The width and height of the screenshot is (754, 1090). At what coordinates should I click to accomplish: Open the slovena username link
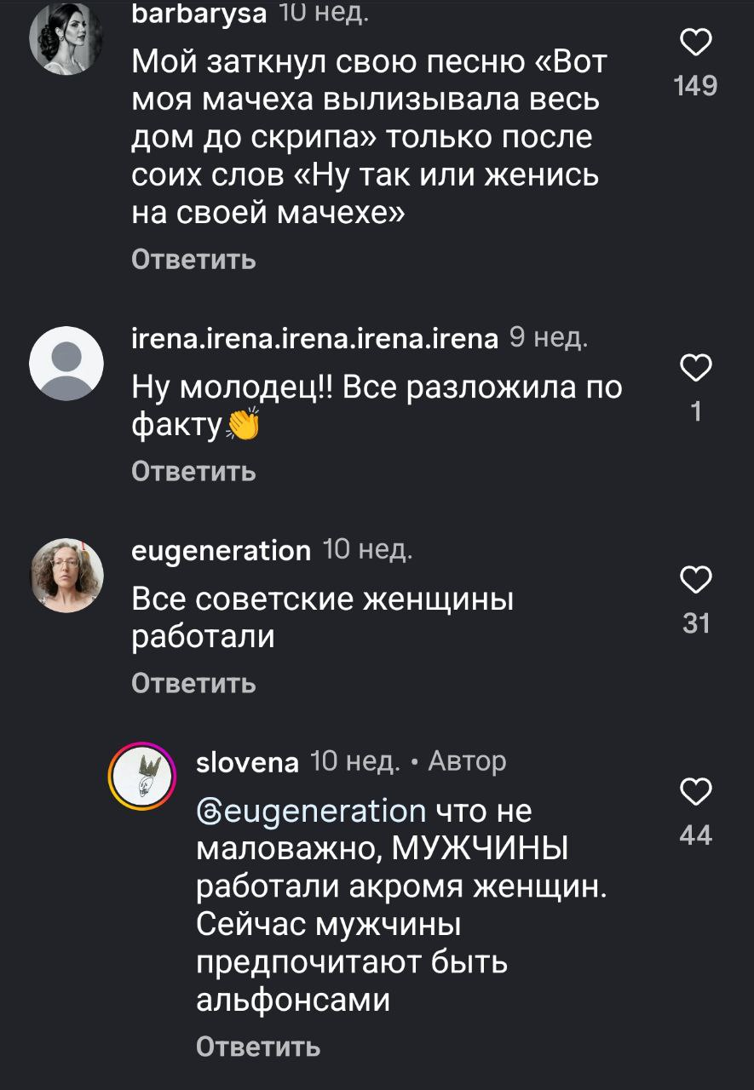click(x=247, y=761)
